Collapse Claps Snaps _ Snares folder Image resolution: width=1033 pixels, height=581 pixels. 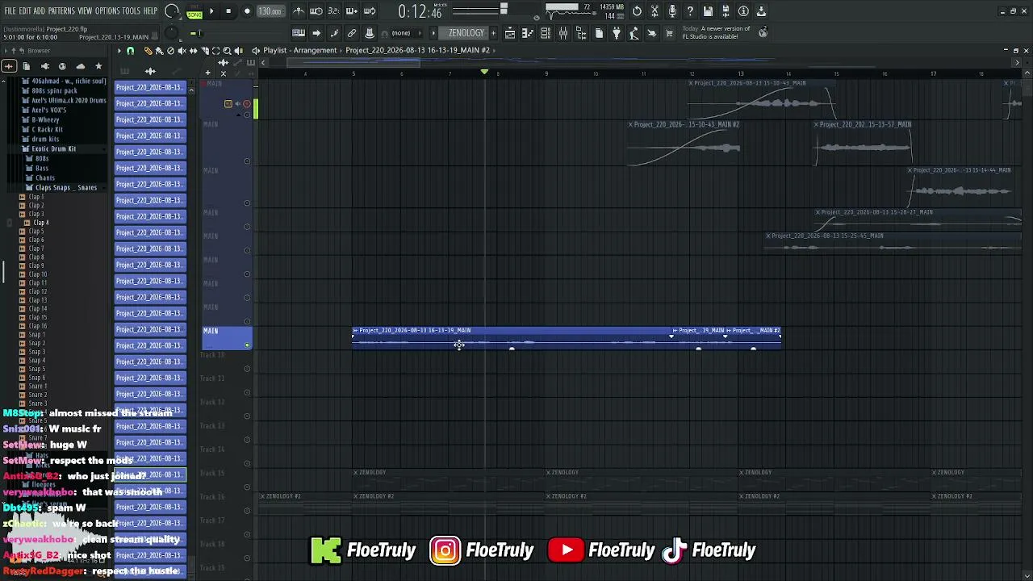65,187
